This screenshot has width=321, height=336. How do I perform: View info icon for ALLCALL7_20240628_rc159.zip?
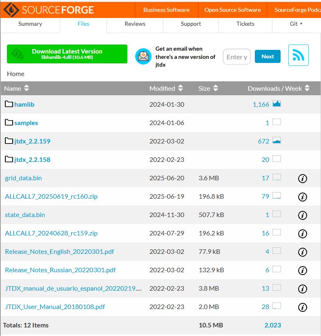(302, 233)
